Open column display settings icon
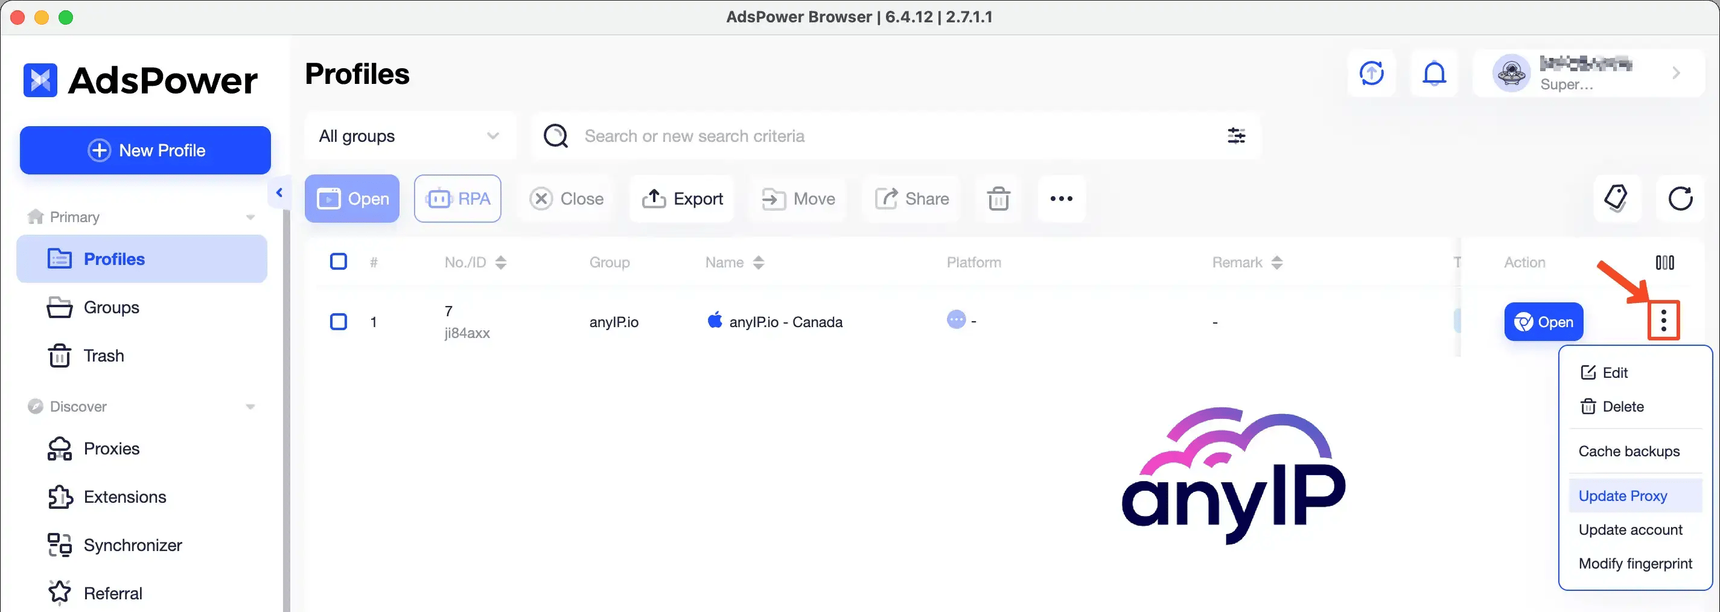The width and height of the screenshot is (1720, 612). [1664, 261]
